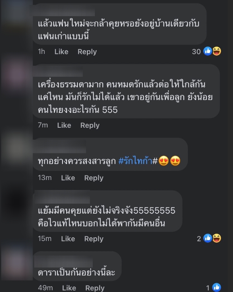233x292 pixels.
Task: Click thumbs-up reaction icon on 1h comment
Action: pos(207,51)
